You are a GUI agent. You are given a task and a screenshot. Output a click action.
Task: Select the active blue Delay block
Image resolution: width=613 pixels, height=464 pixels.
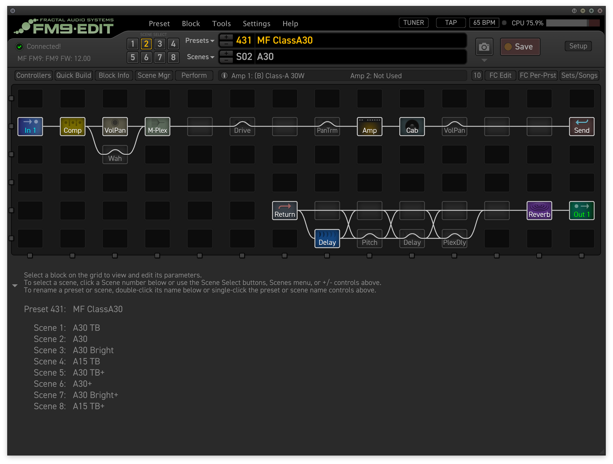(x=327, y=239)
